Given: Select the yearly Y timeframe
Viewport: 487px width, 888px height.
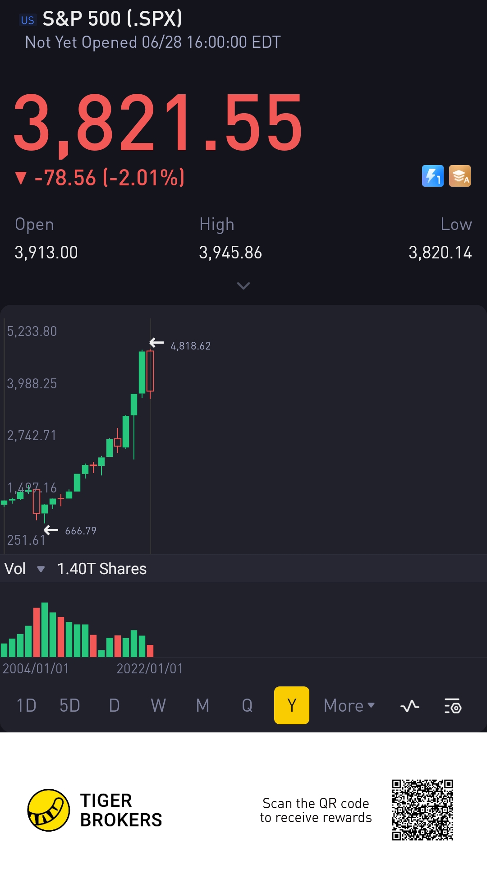Looking at the screenshot, I should click(x=292, y=706).
